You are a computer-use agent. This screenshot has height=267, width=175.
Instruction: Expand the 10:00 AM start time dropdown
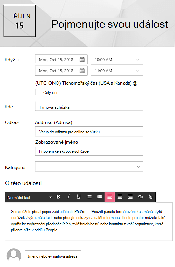pos(117,60)
